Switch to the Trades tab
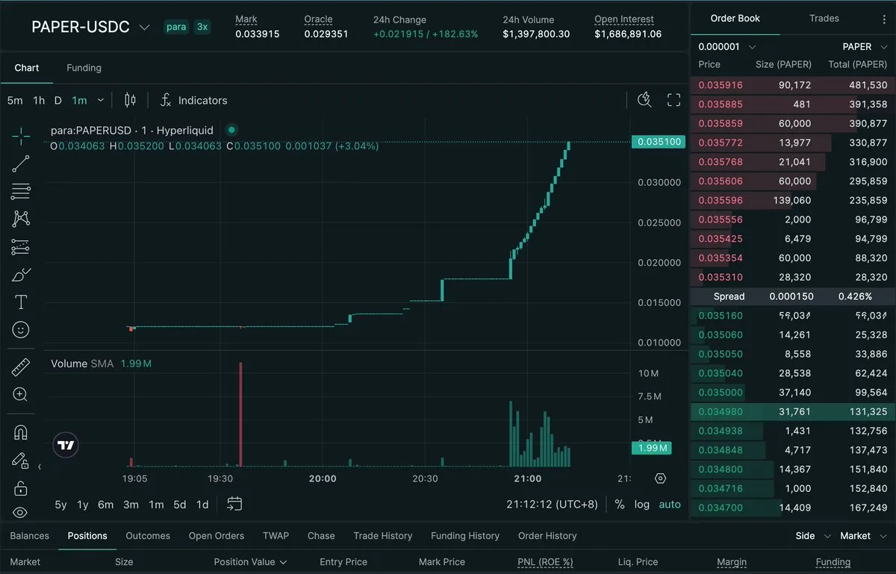Screen dimensions: 896x574 (x=824, y=19)
